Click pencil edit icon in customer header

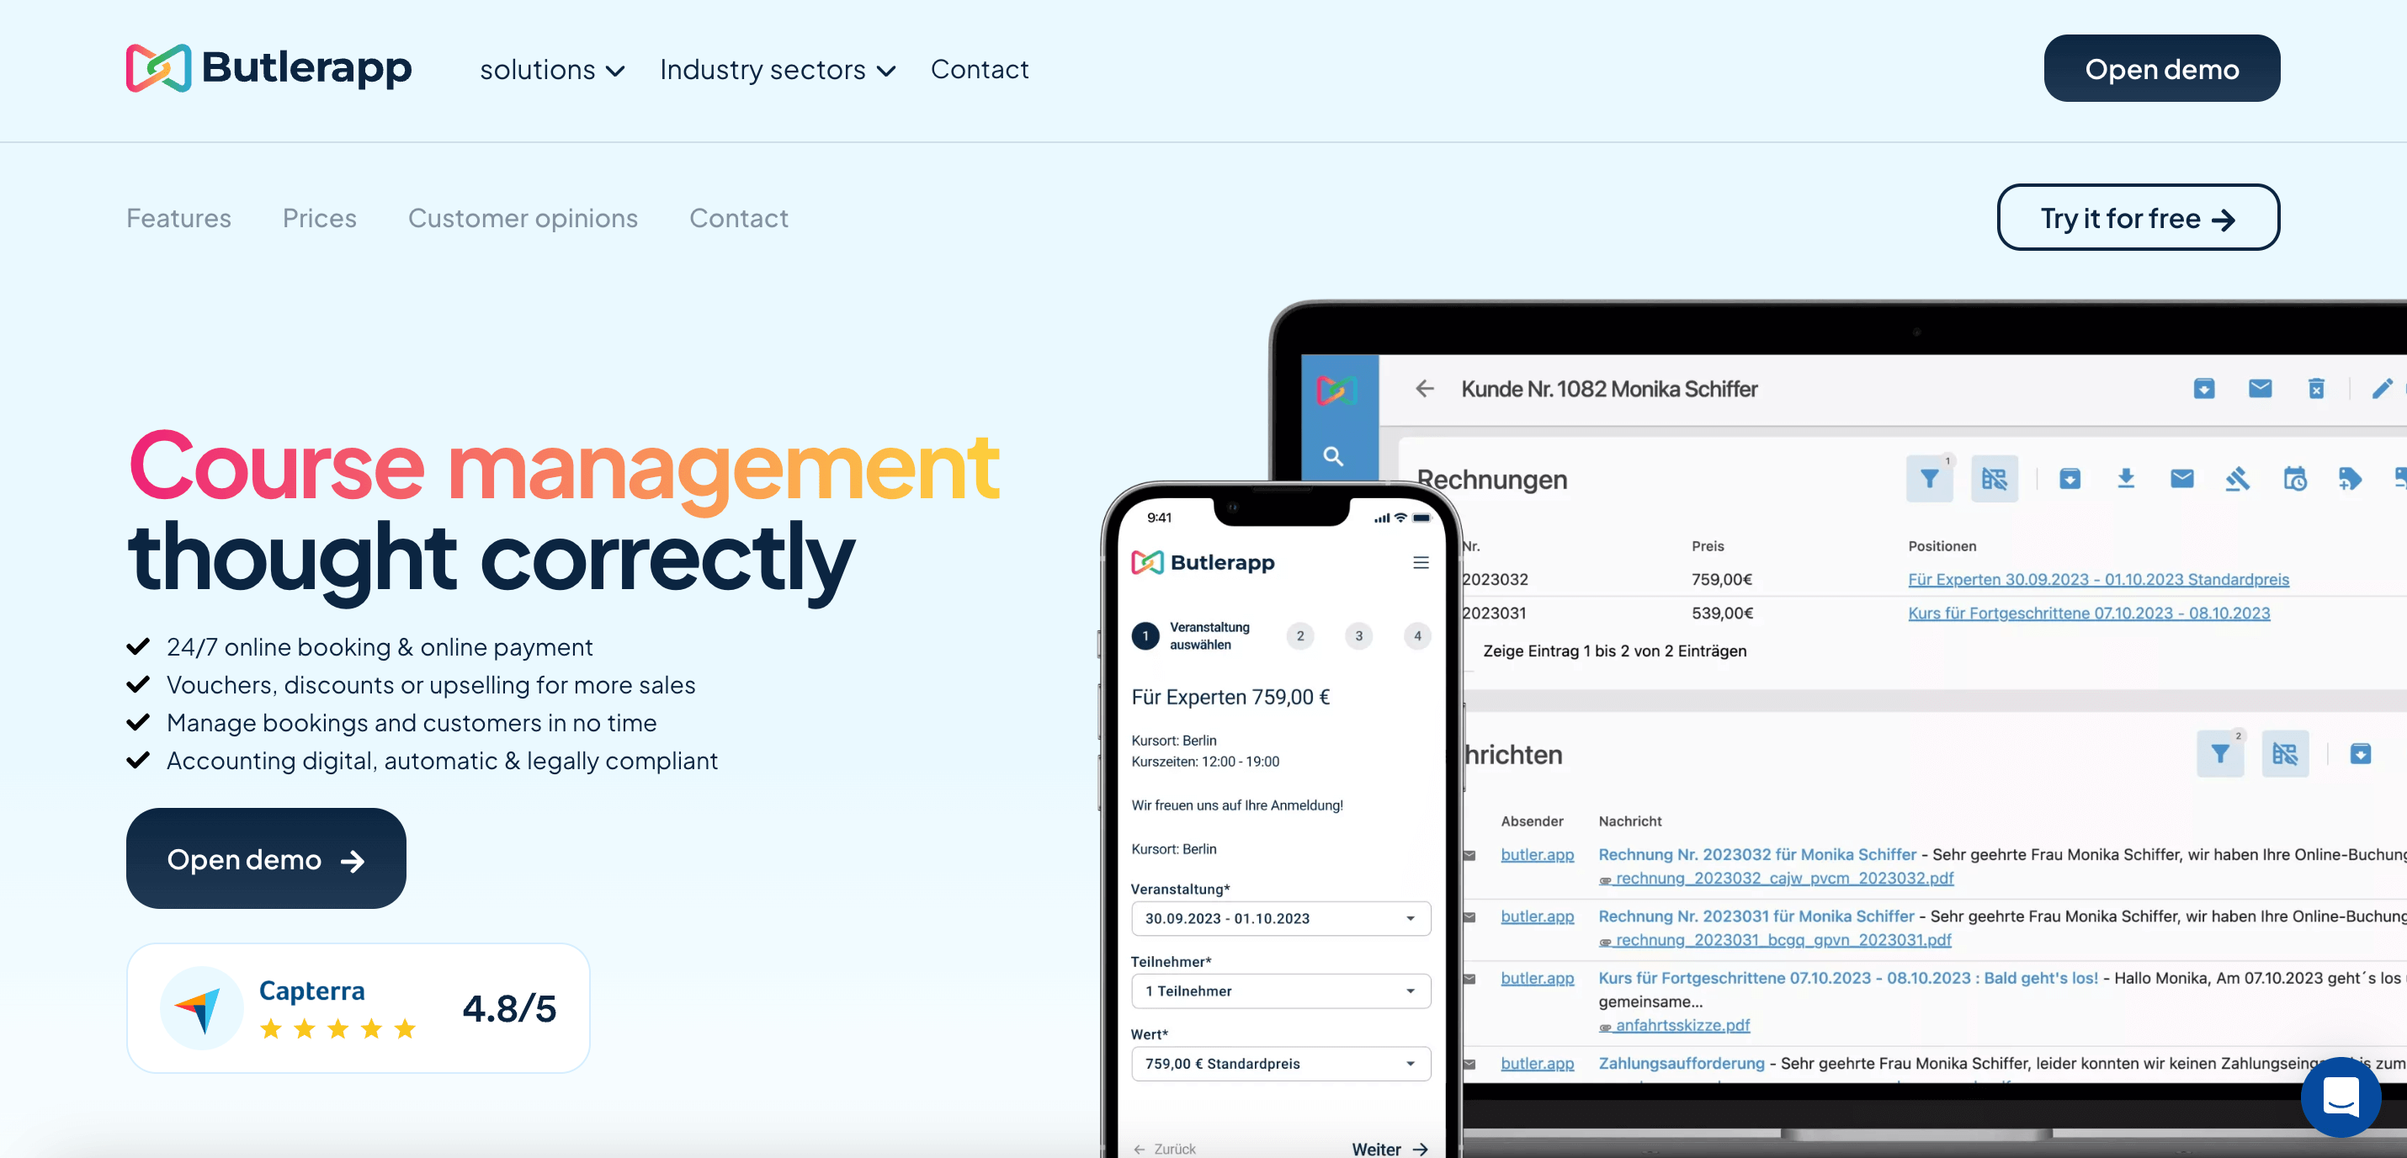tap(2382, 389)
